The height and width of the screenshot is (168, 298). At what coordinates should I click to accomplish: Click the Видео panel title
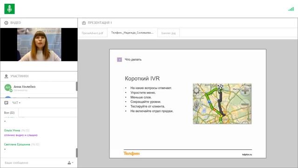pos(15,23)
